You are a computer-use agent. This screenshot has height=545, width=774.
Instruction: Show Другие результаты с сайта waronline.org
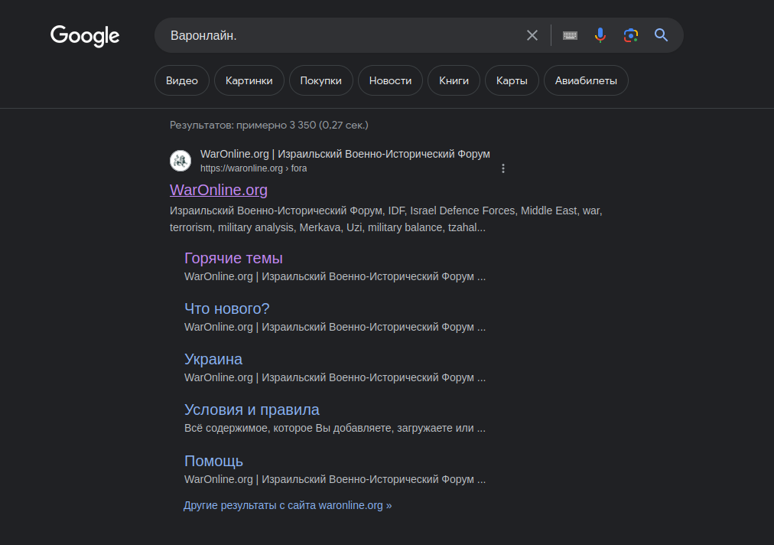pos(288,505)
